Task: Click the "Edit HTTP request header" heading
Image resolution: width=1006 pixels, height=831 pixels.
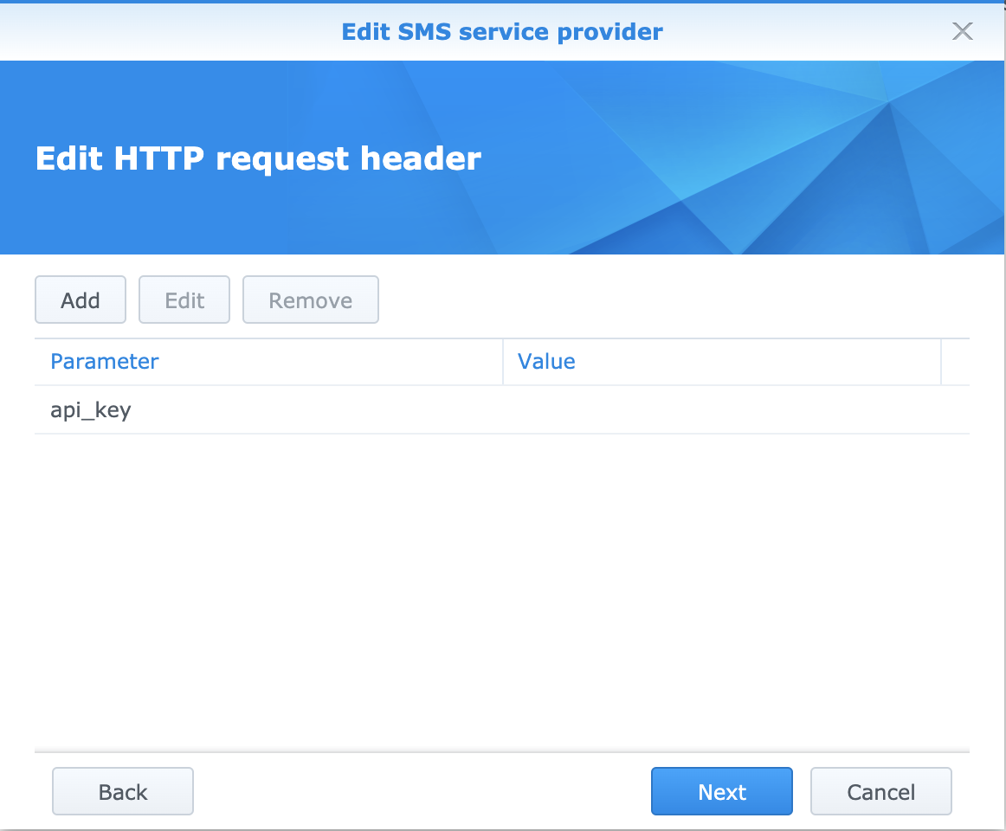Action: 258,159
